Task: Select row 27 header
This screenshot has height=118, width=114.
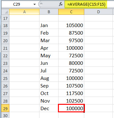Action: click(5, 93)
